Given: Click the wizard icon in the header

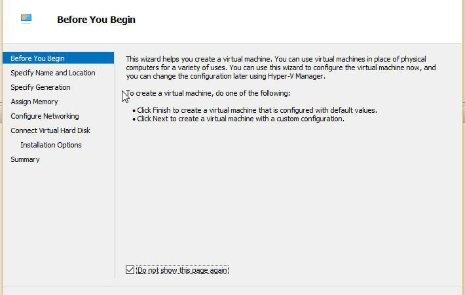Looking at the screenshot, I should pos(27,18).
